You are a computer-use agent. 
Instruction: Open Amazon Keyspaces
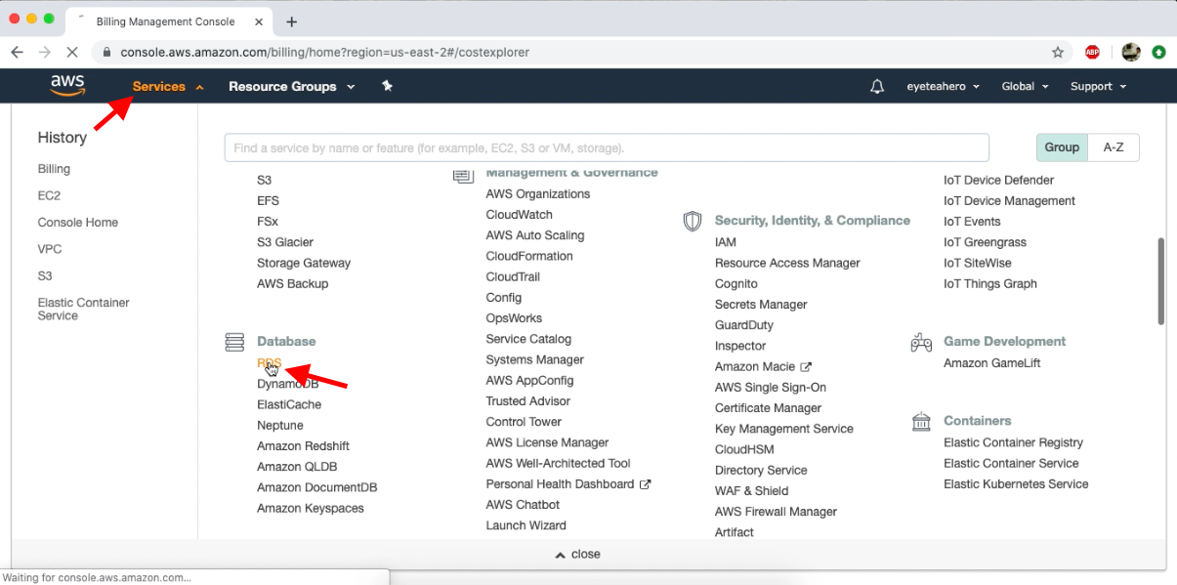coord(311,509)
